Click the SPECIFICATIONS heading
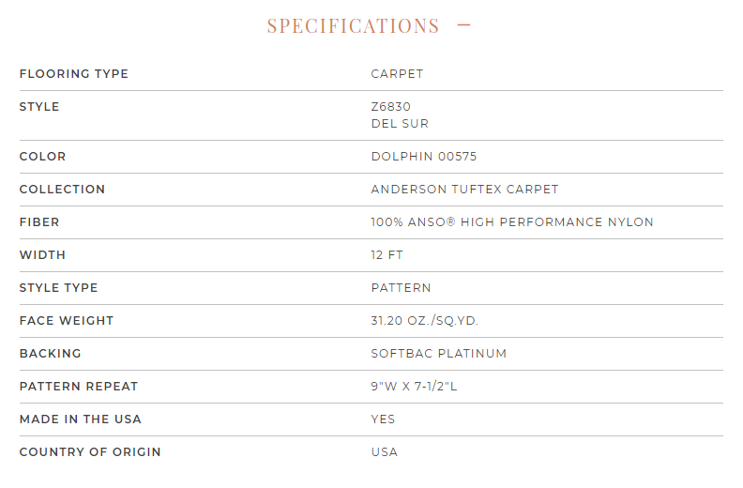The width and height of the screenshot is (743, 488). 353,25
